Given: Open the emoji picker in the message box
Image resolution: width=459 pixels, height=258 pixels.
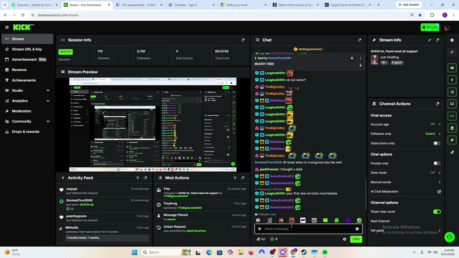Looking at the screenshot, I should (357, 229).
